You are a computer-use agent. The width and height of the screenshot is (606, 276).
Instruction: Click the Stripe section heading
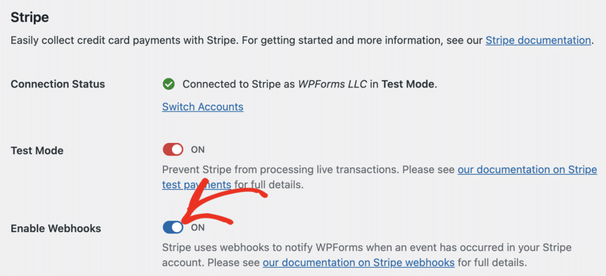tap(30, 17)
